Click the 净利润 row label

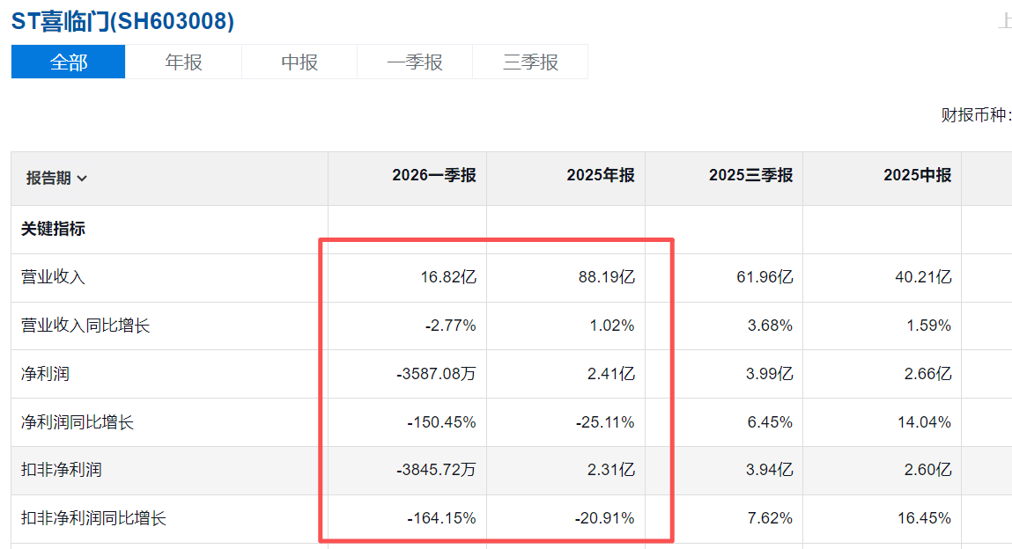click(x=45, y=374)
